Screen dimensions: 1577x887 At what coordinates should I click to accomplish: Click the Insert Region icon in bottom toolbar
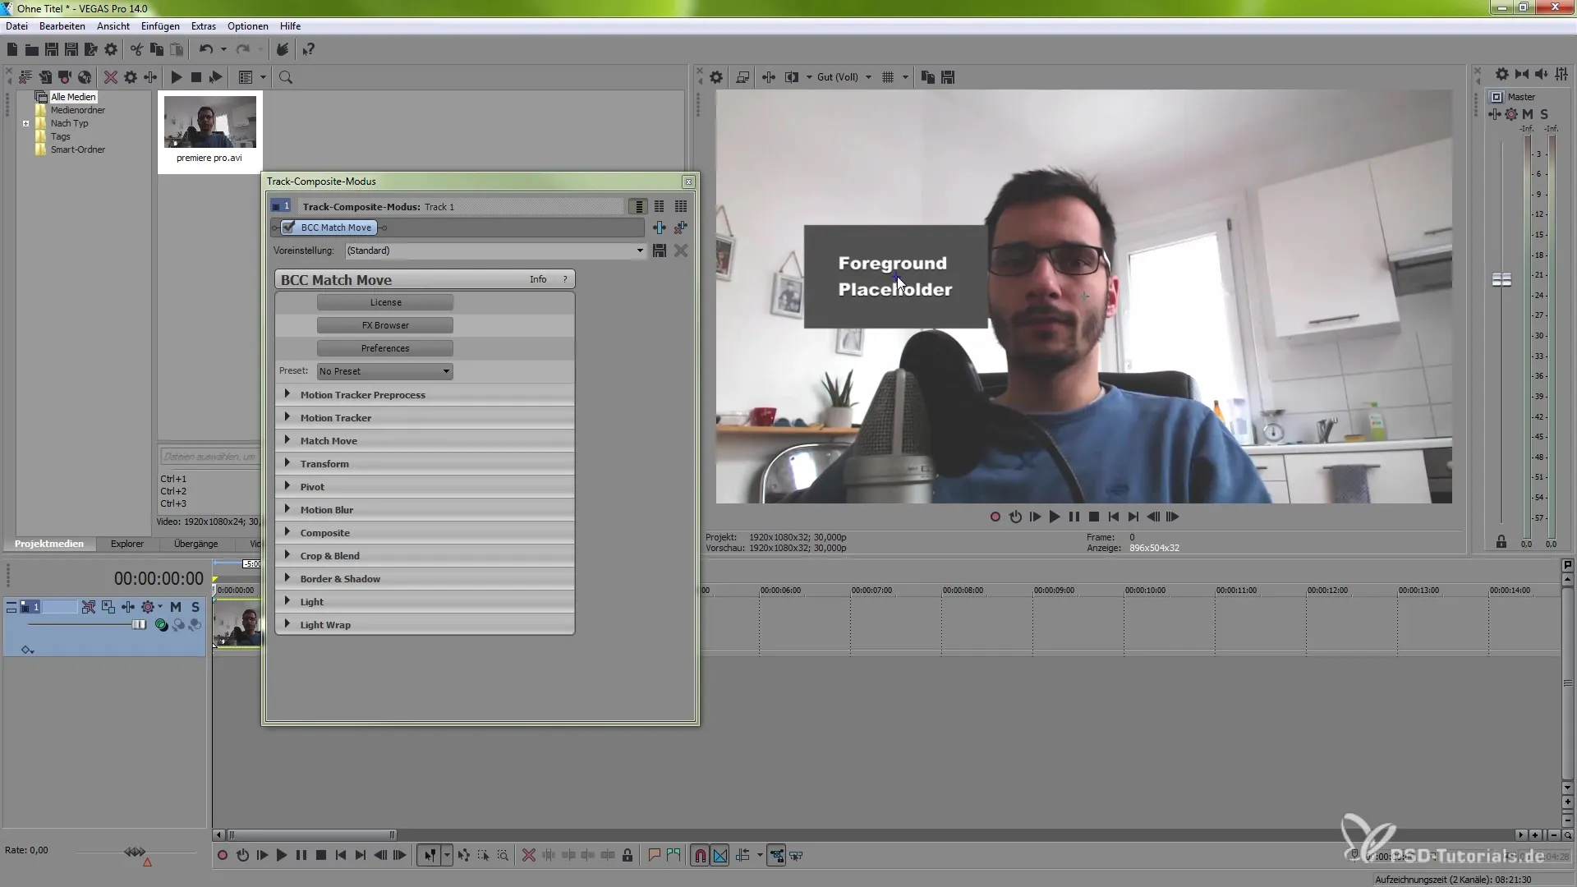coord(674,856)
